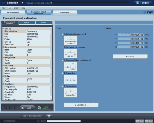This screenshot has width=154, height=123.
Task: Open the Selection dropdown arrow
Action: [x=22, y=3]
